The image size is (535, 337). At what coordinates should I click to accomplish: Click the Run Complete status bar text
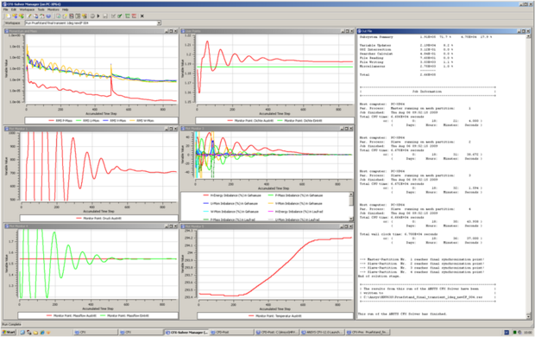11,324
